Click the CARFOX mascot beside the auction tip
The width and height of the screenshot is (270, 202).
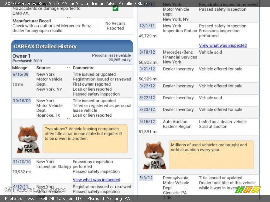point(155,156)
